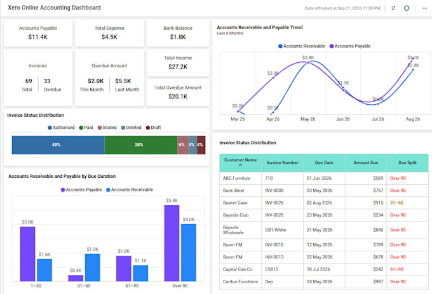Viewport: 432px width, 294px height.
Task: Toggle Deleted legend entry in status chart
Action: tap(131, 128)
